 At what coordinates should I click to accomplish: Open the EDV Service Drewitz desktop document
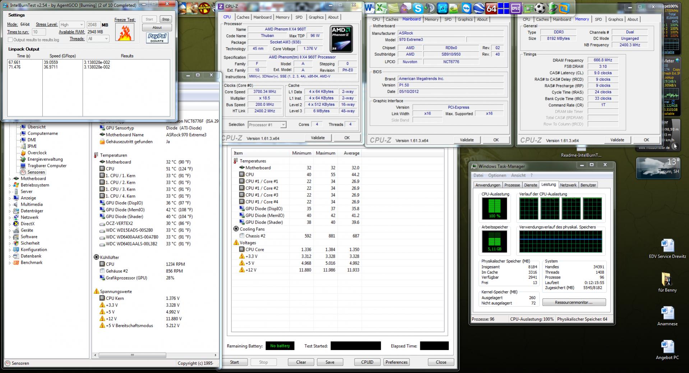point(667,249)
